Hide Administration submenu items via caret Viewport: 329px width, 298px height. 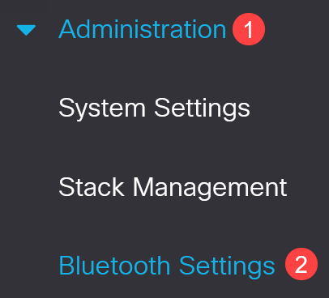pos(26,30)
